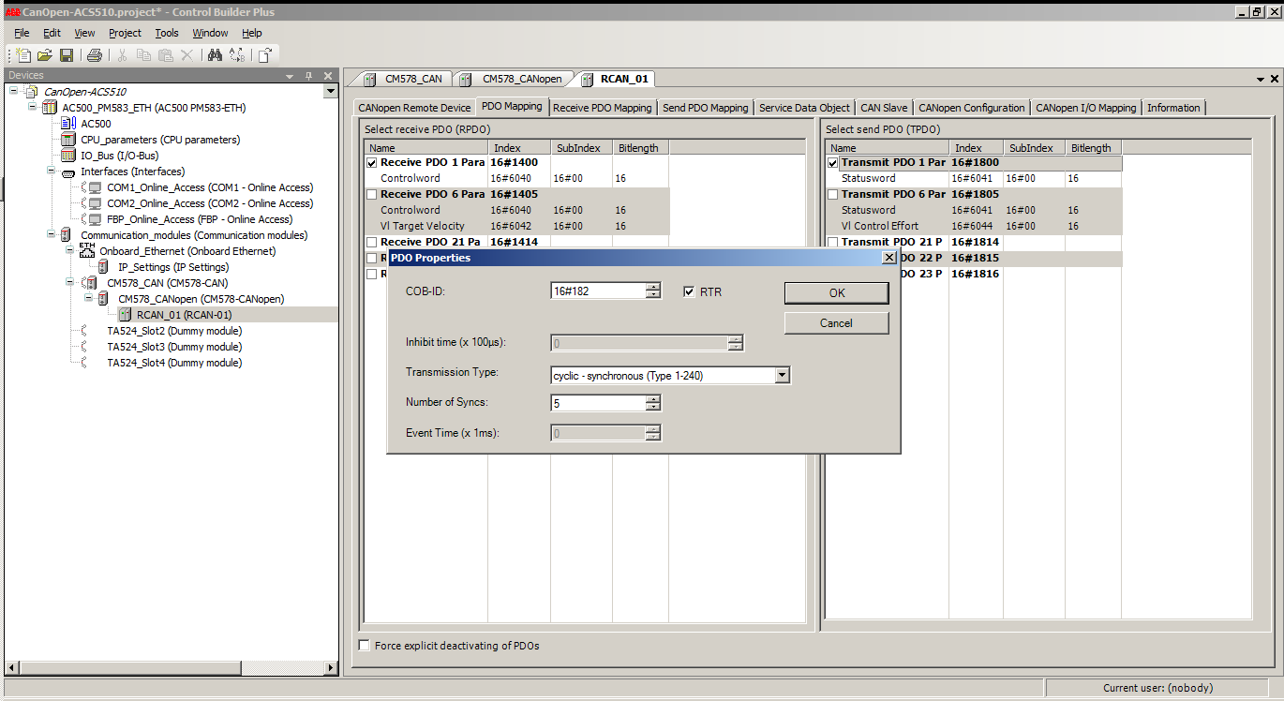The image size is (1284, 701).
Task: Switch to the CANopen Configuration tab
Action: [971, 108]
